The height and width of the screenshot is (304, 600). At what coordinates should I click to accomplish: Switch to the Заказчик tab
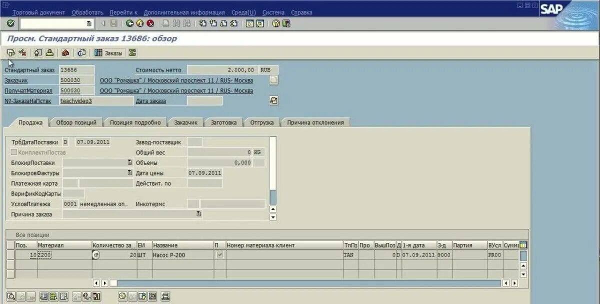186,122
